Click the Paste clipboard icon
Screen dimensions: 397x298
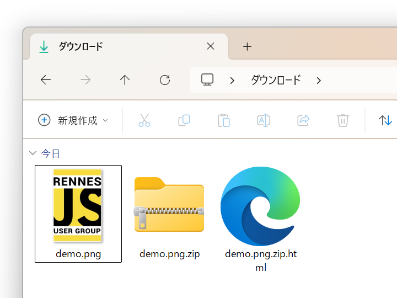click(224, 120)
